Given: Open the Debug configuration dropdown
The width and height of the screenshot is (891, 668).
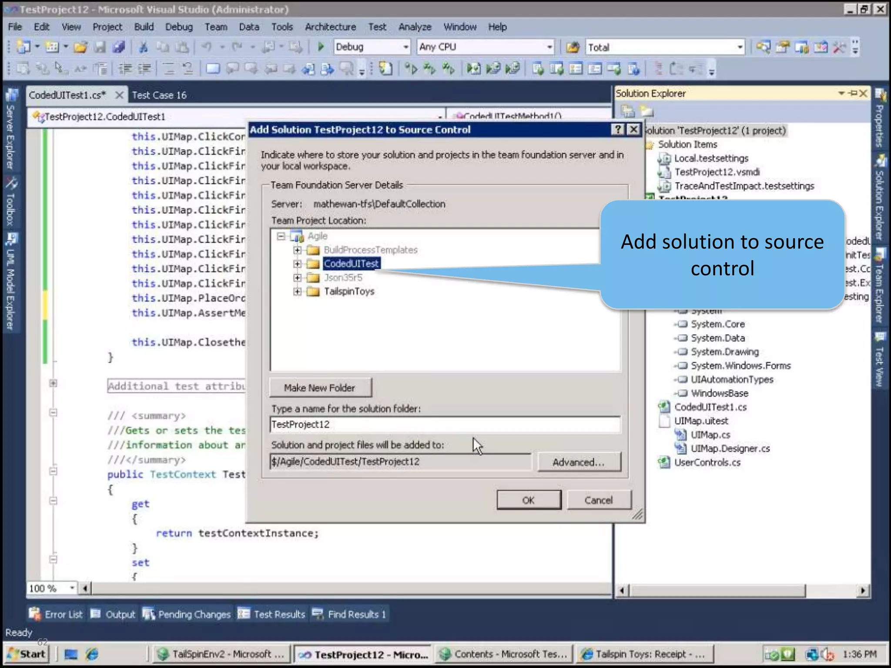Looking at the screenshot, I should (405, 47).
